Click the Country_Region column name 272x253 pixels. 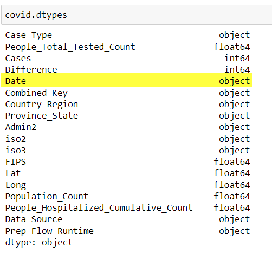[42, 105]
